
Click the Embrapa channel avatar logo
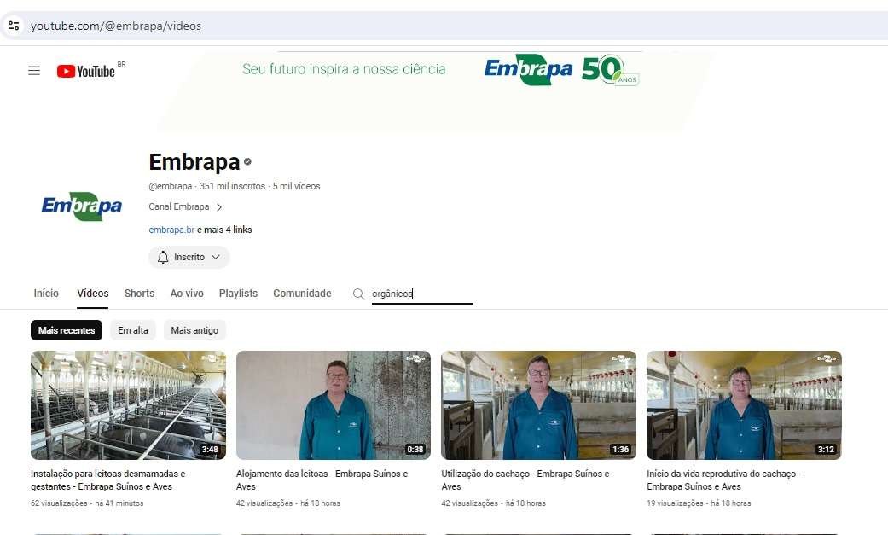click(x=82, y=206)
